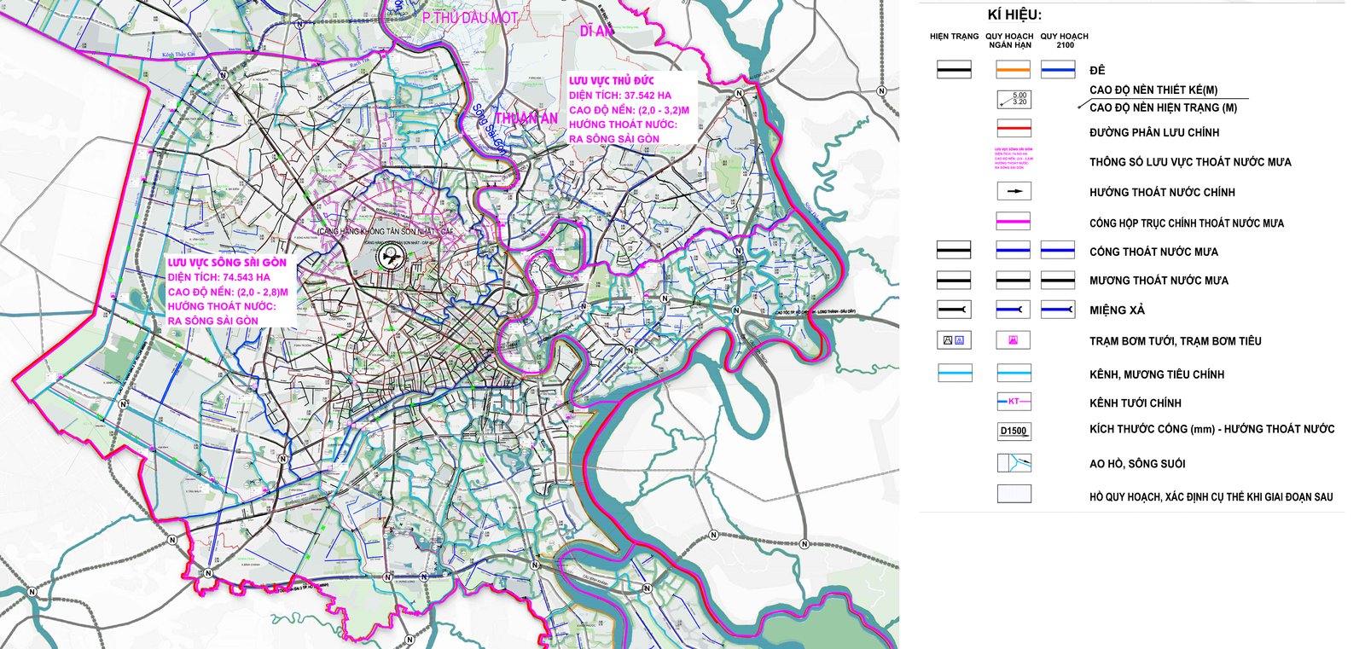Select the legend label THÔNG SỐ LƯU VỰC THOÁT NƯỚC MƯA
Viewport: 1365px width, 649px height.
(x=1190, y=162)
